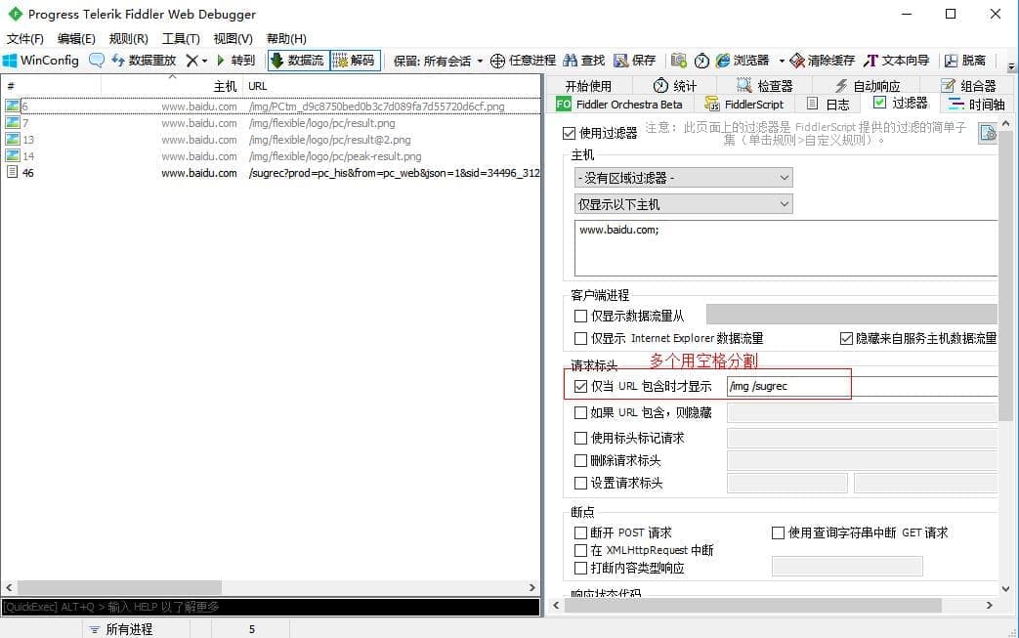Toggle the 数据流 stream button
Viewport: 1019px width, 638px height.
(x=298, y=61)
